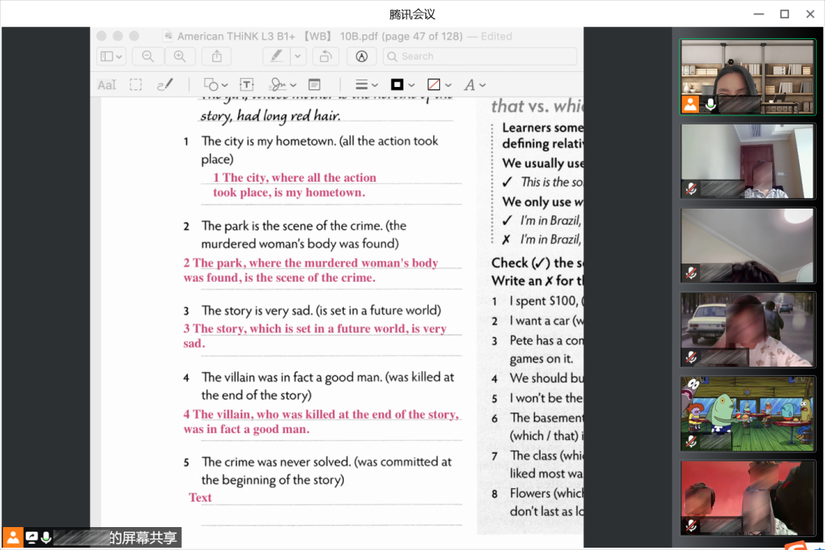The height and width of the screenshot is (550, 825).
Task: Expand the arrow beside the fill color
Action: click(448, 86)
